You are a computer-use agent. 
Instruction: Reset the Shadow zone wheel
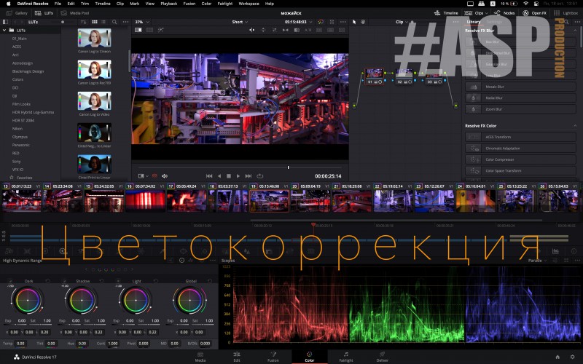pyautogui.click(x=102, y=281)
